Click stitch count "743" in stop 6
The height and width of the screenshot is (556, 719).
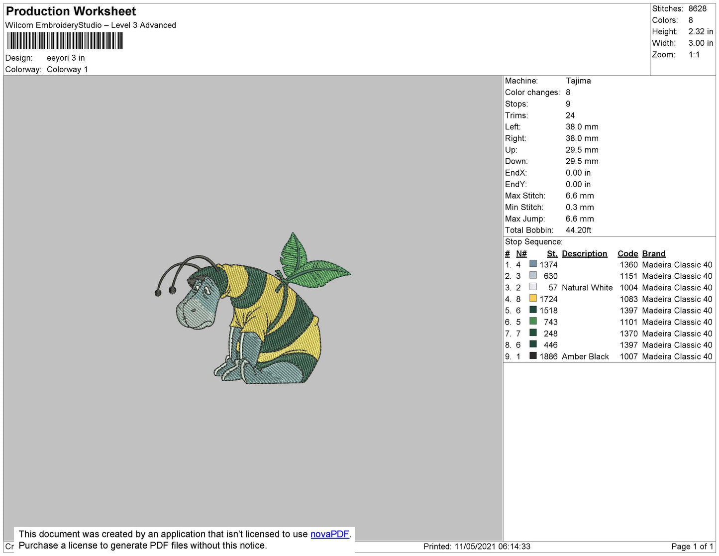(551, 322)
